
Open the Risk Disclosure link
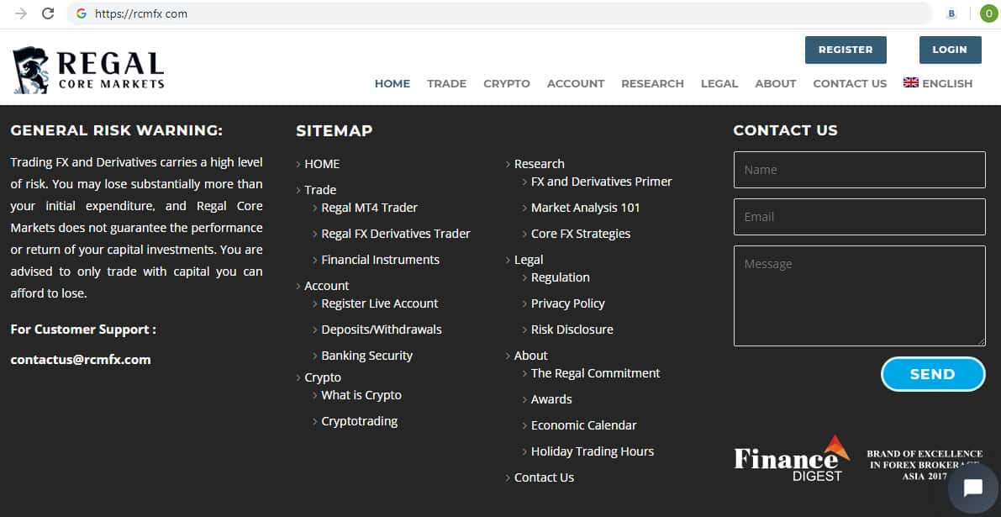pyautogui.click(x=572, y=330)
